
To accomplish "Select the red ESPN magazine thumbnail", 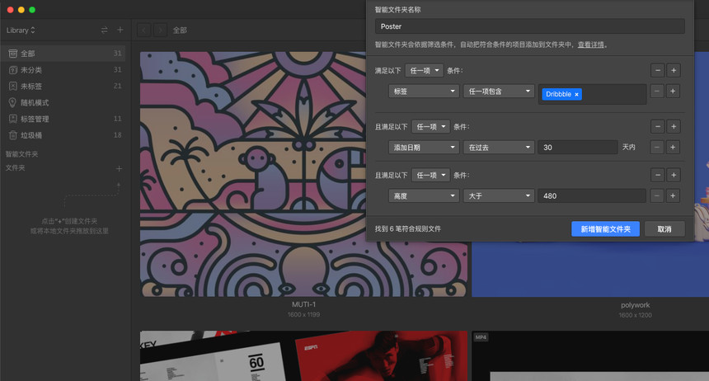I will click(x=303, y=355).
